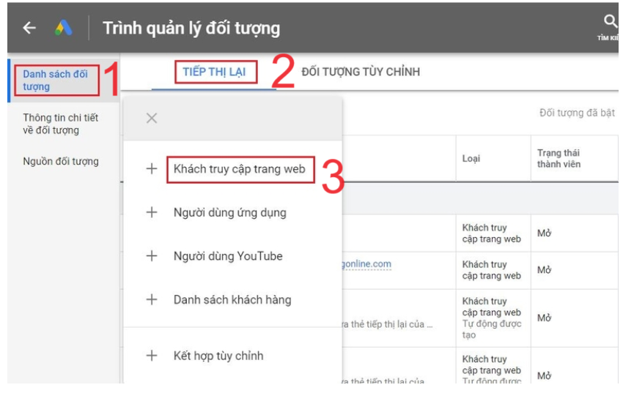This screenshot has height=393, width=623.
Task: Open the ĐỐI TƯỢNG TÙY CHỈNH tab
Action: (x=361, y=72)
